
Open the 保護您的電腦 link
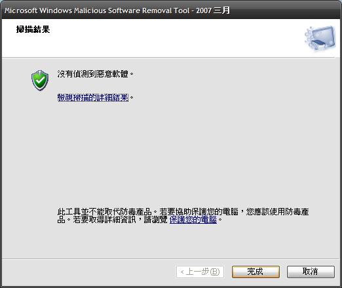pos(193,220)
